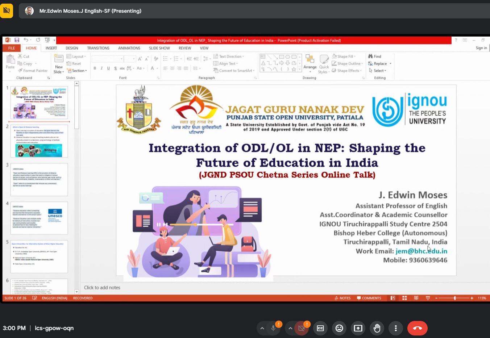Screen dimensions: 490x338
Task: Open Quick Styles in the Drawing group
Action: (x=324, y=64)
